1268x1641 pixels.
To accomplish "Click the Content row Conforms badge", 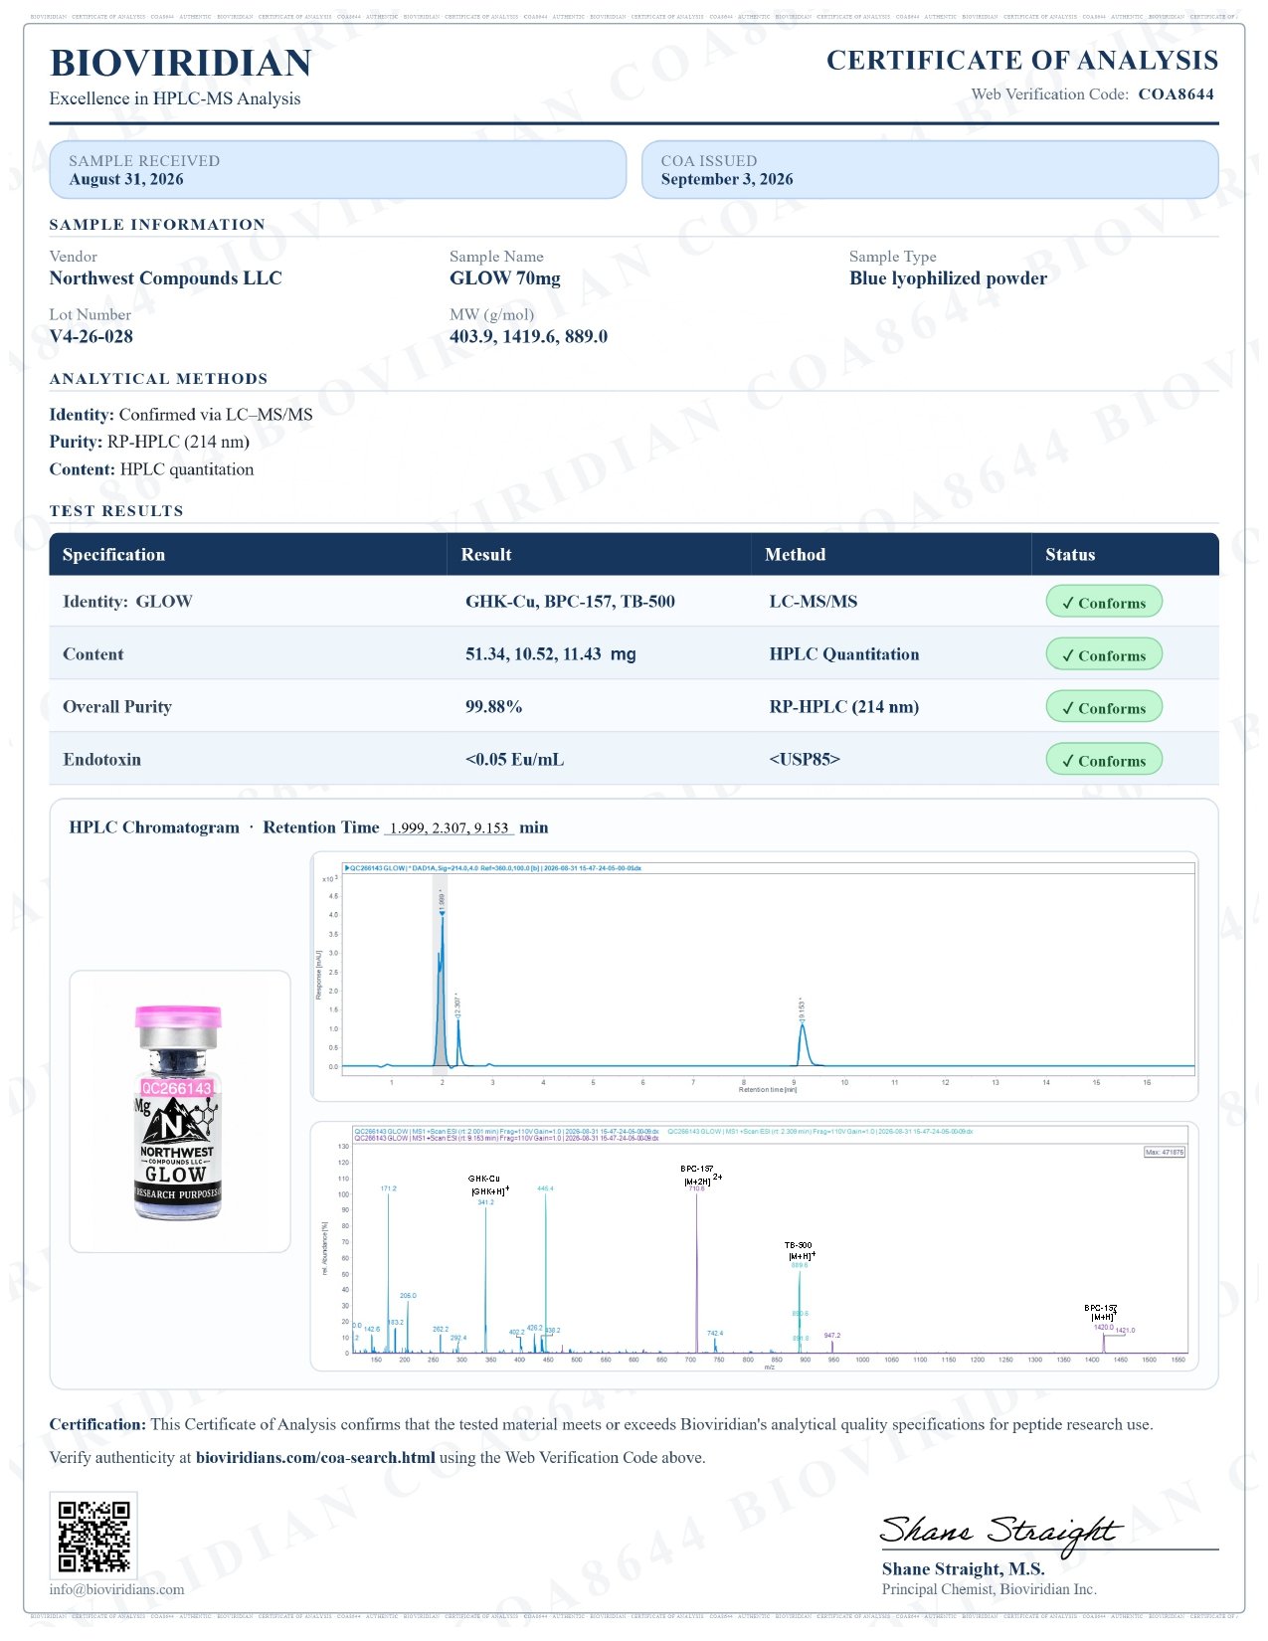I will pyautogui.click(x=1104, y=654).
